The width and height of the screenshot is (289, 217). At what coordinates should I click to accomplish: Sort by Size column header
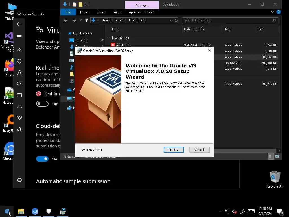coord(261,29)
